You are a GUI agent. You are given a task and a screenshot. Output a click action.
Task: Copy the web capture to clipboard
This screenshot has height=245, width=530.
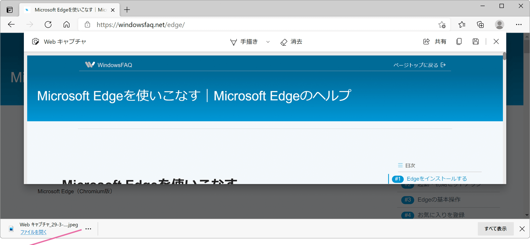[x=459, y=41]
